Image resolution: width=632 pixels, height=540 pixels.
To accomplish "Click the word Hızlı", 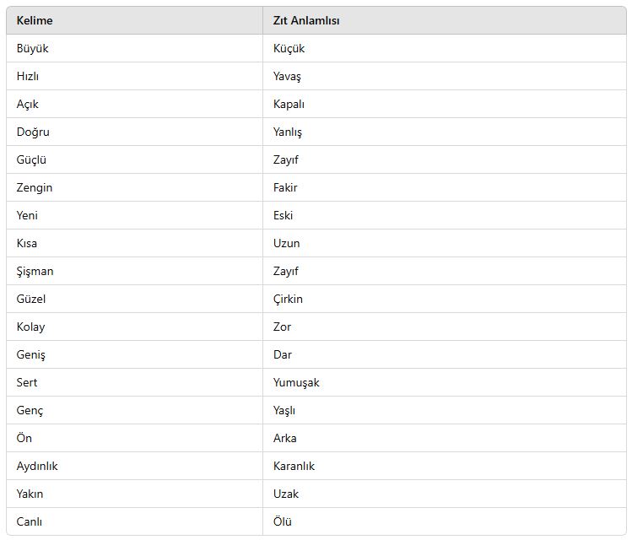I will (x=28, y=76).
